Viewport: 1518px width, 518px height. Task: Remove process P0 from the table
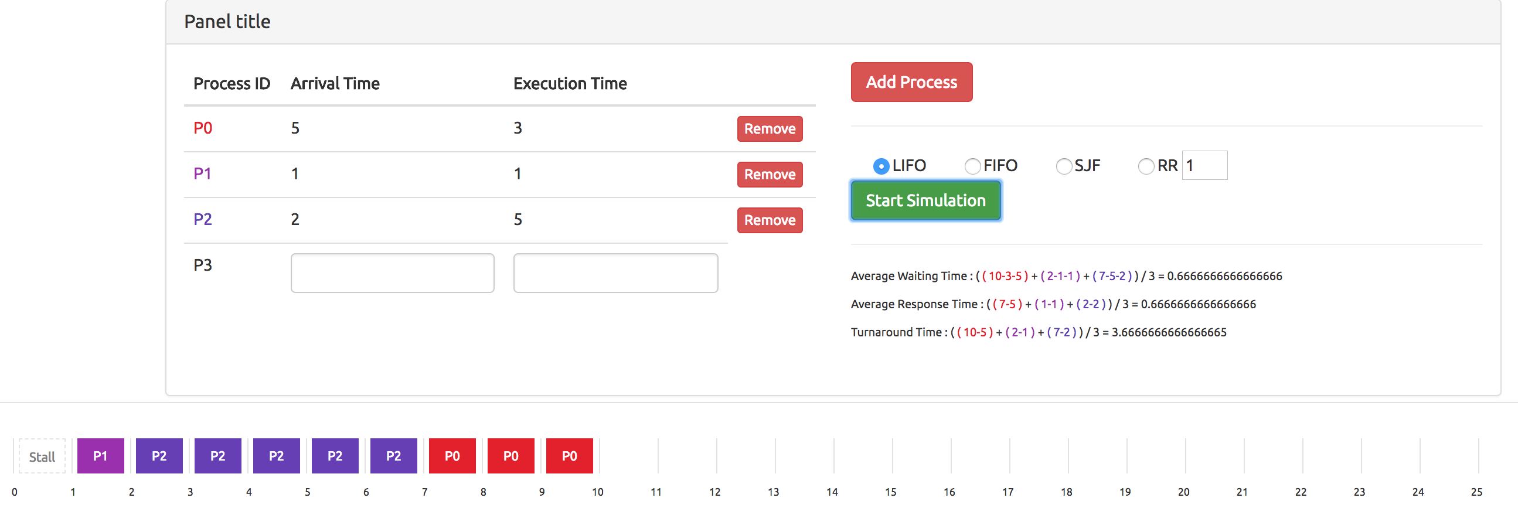click(x=770, y=128)
